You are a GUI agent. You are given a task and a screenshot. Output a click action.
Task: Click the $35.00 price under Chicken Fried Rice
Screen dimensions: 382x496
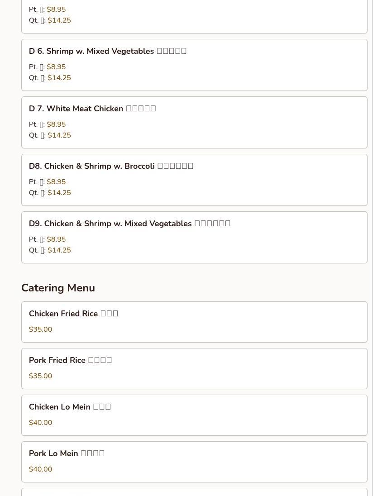click(x=40, y=329)
